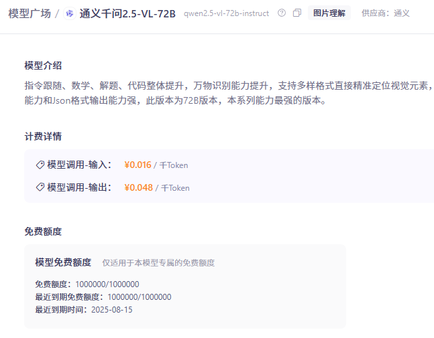Click the price tag icon beside 模型调用-输出
This screenshot has width=434, height=338.
pos(40,187)
